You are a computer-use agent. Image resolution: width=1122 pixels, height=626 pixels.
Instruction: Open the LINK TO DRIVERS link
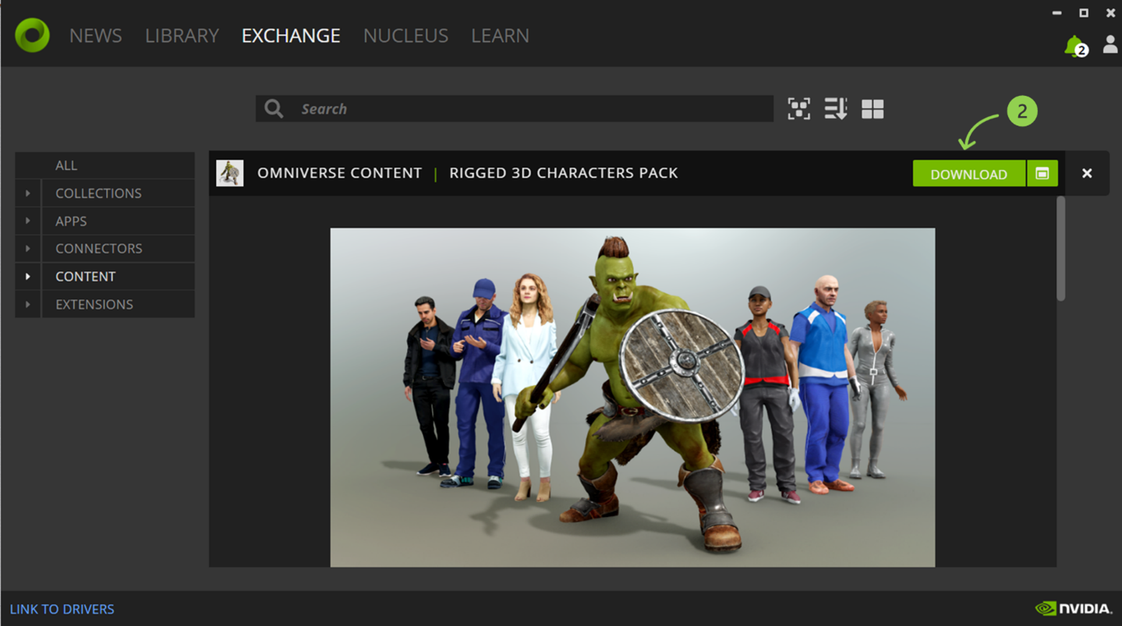[x=62, y=609]
